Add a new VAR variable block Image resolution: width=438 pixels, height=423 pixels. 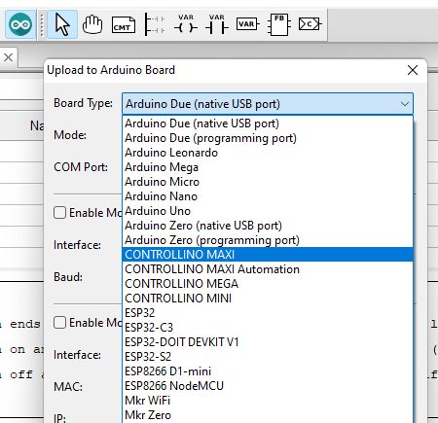click(247, 24)
